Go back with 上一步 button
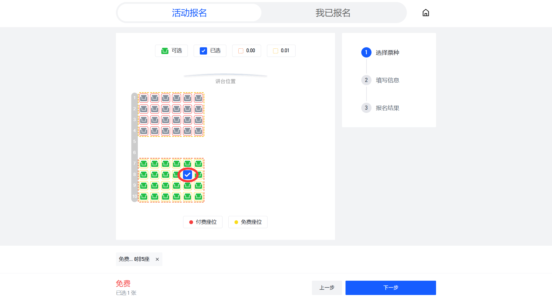 (x=327, y=288)
